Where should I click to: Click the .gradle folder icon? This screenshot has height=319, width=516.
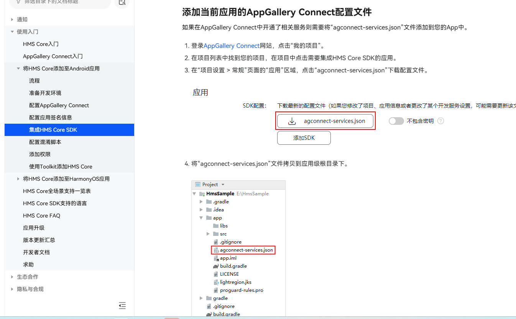coord(209,202)
